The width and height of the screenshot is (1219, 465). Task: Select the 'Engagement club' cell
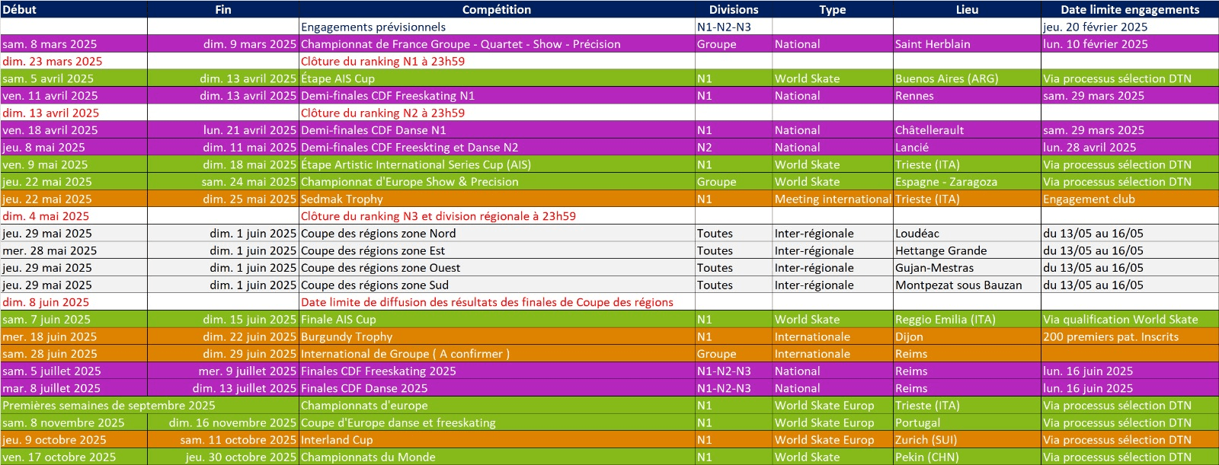[1130, 199]
